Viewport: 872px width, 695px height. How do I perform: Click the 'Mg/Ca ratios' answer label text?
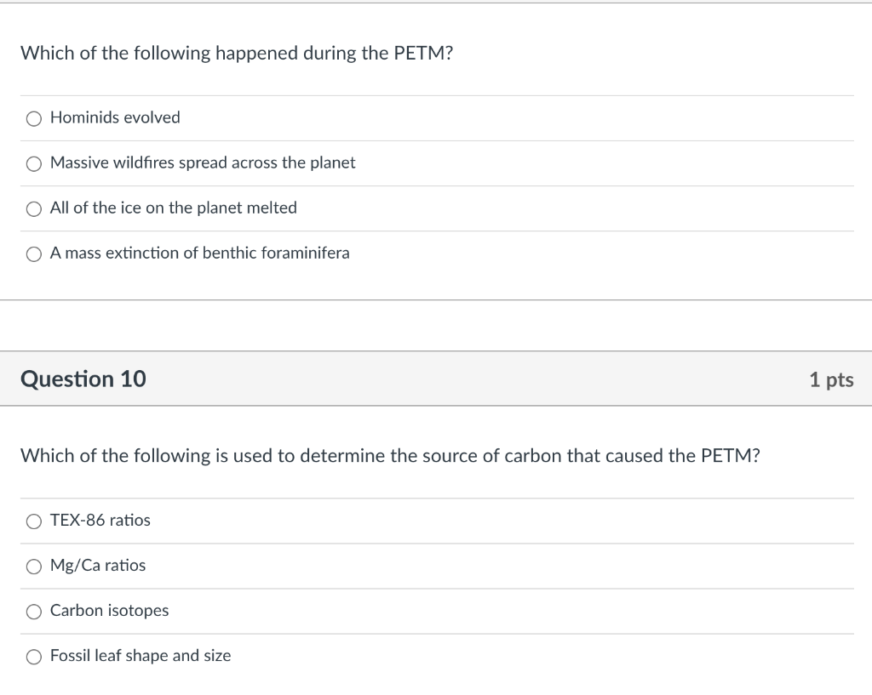[x=98, y=565]
